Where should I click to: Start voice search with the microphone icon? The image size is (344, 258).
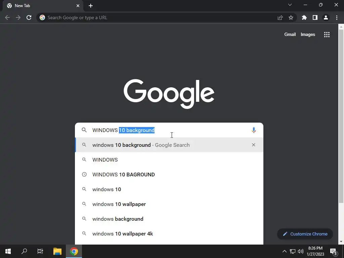click(254, 130)
